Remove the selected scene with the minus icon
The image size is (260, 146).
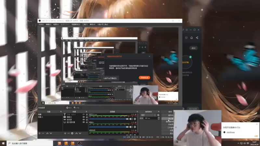click(x=43, y=133)
